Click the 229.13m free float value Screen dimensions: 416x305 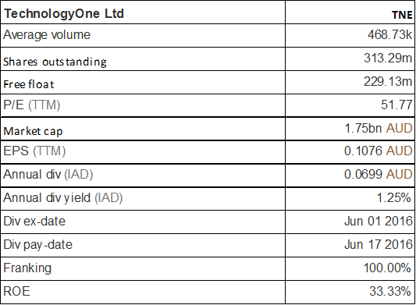pos(388,81)
